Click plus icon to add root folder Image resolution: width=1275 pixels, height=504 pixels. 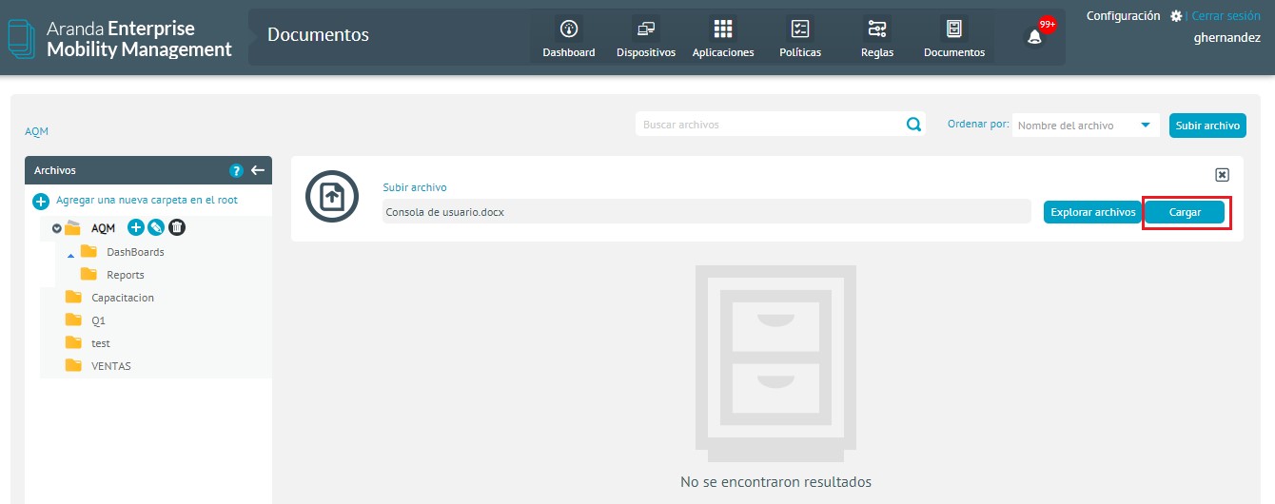point(41,202)
